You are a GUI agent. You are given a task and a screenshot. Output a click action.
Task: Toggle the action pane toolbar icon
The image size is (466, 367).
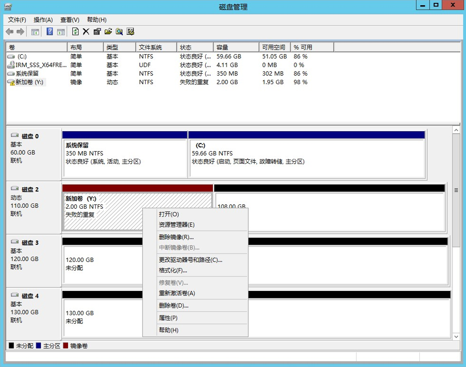(x=61, y=32)
